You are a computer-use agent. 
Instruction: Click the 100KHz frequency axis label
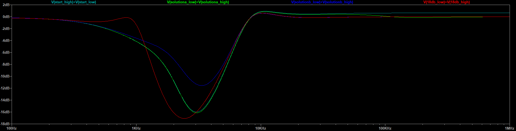pyautogui.click(x=385, y=129)
